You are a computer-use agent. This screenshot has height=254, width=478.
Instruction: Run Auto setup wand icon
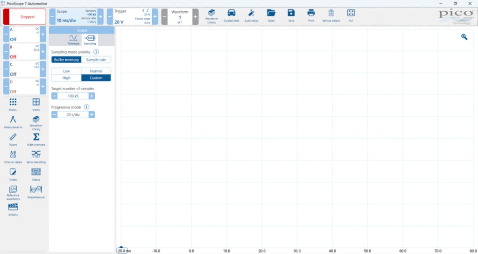[251, 16]
